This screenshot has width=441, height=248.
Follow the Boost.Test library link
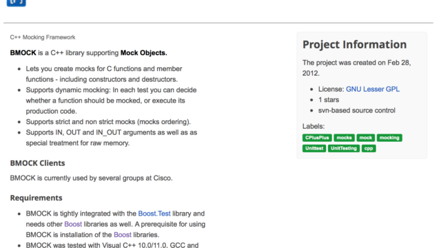pos(154,214)
